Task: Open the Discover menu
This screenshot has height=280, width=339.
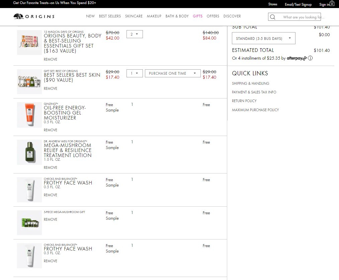Action: 232,16
